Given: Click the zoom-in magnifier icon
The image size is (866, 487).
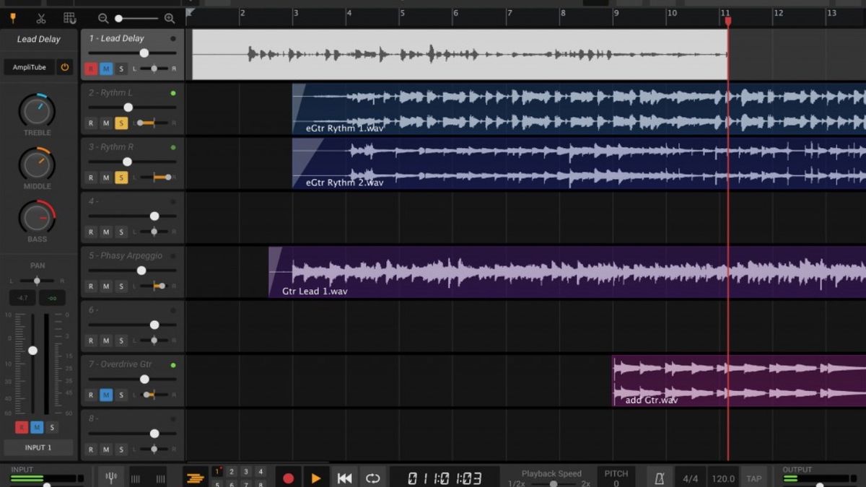Looking at the screenshot, I should point(169,18).
